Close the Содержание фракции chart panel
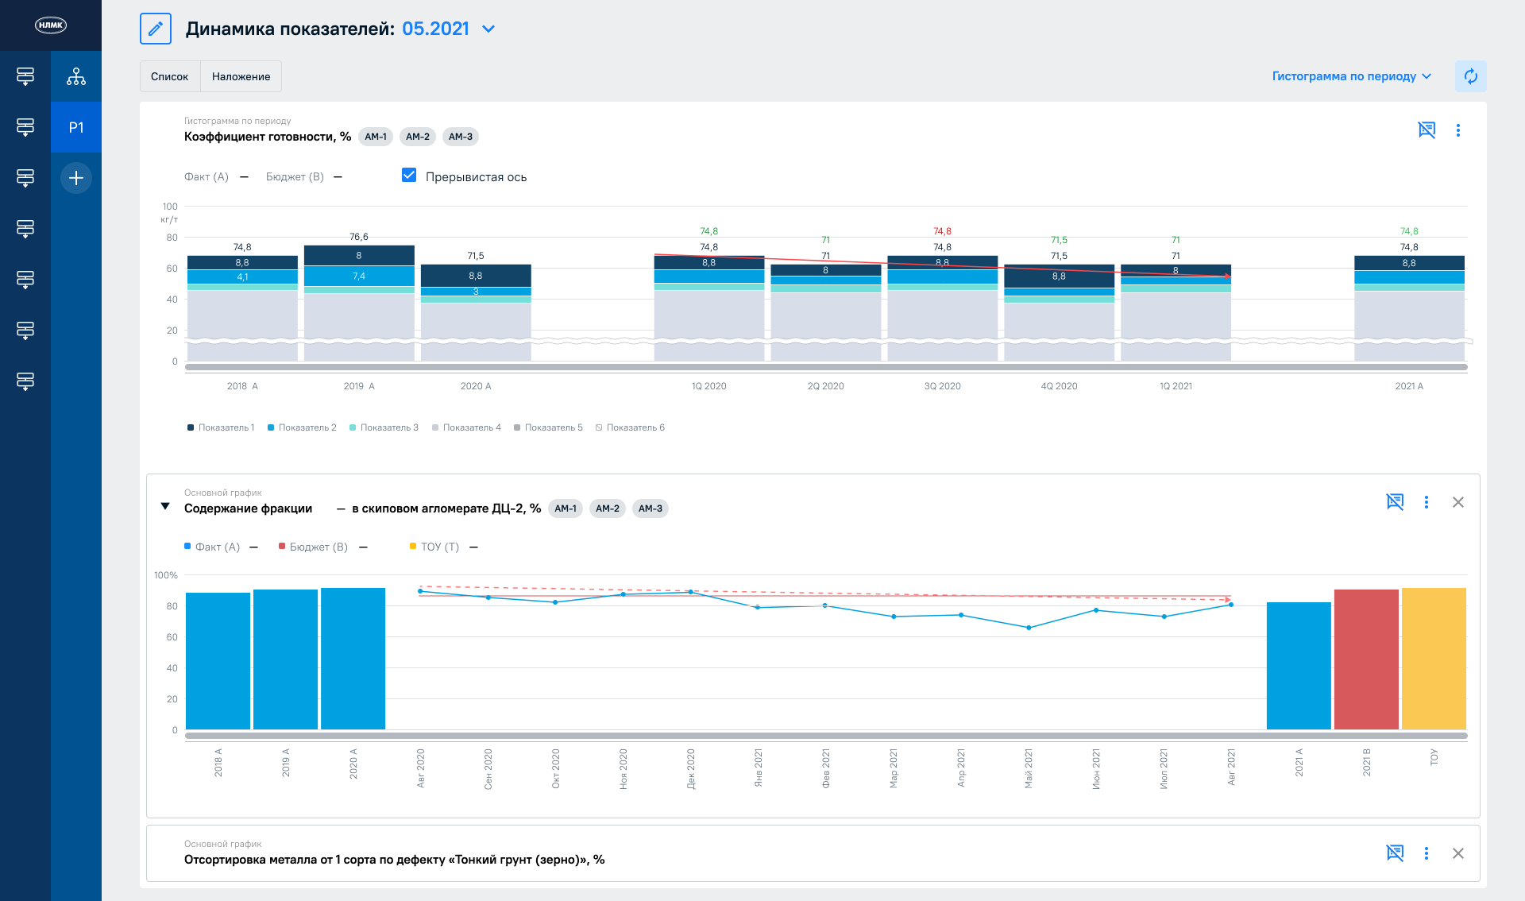 click(x=1457, y=501)
